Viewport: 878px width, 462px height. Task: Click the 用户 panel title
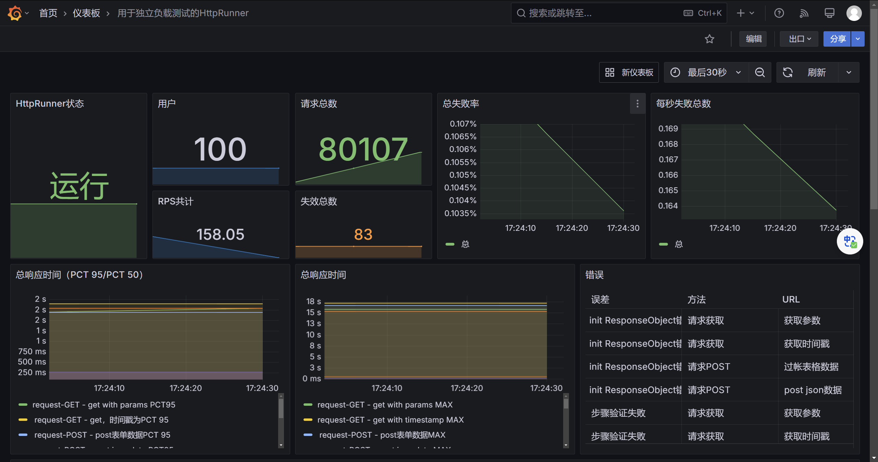point(167,104)
